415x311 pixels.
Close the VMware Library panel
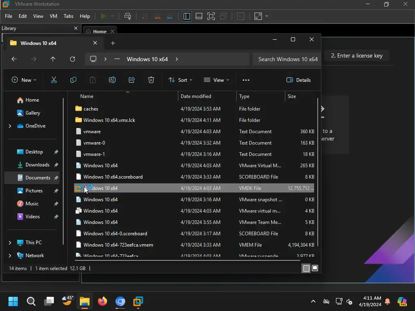pos(76,28)
